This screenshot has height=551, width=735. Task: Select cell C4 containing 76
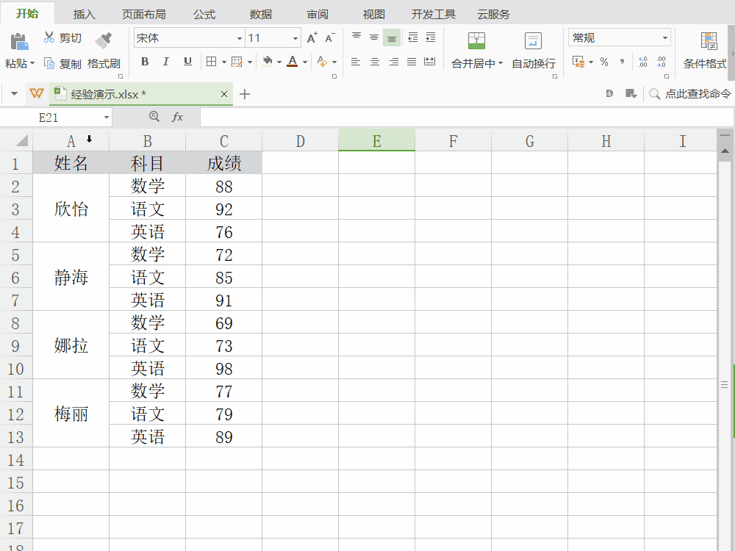tap(223, 232)
